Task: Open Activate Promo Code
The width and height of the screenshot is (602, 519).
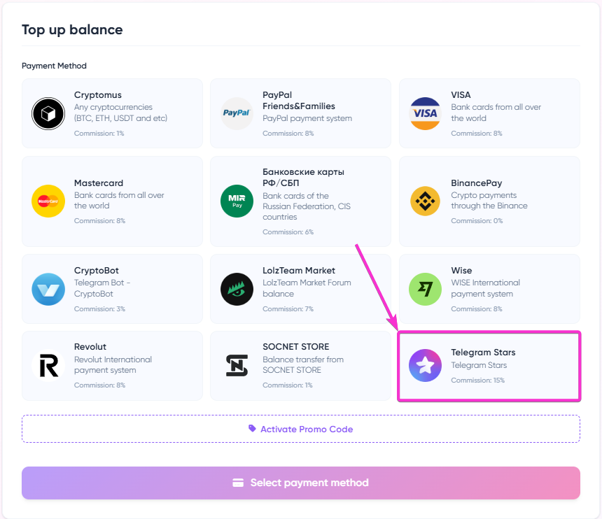Action: click(x=300, y=429)
